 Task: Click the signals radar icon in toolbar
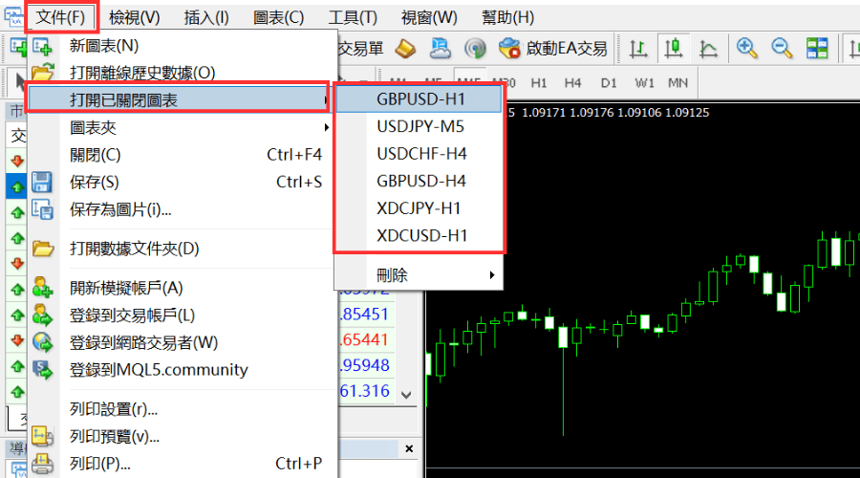click(x=475, y=48)
